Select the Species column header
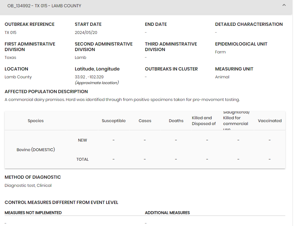 click(36, 121)
